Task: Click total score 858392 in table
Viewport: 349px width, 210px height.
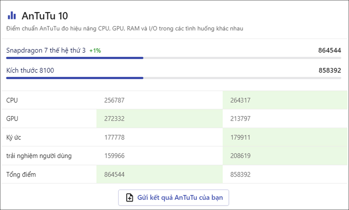Action: (x=240, y=175)
